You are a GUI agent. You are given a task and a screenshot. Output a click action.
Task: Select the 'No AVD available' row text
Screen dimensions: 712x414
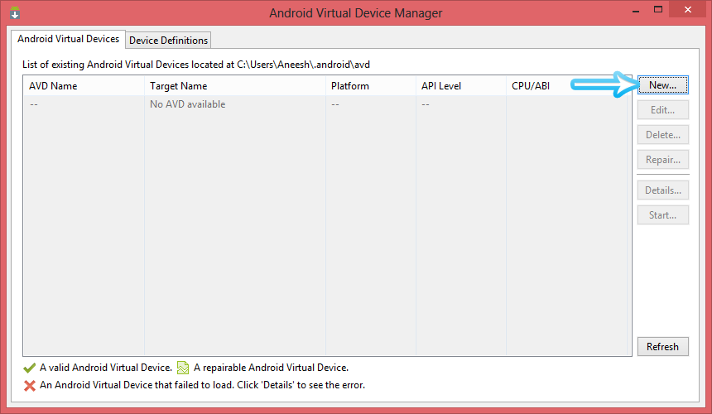click(x=188, y=104)
